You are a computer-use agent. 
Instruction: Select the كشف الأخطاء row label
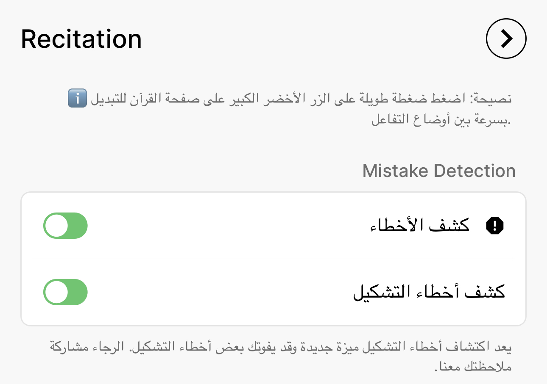420,225
